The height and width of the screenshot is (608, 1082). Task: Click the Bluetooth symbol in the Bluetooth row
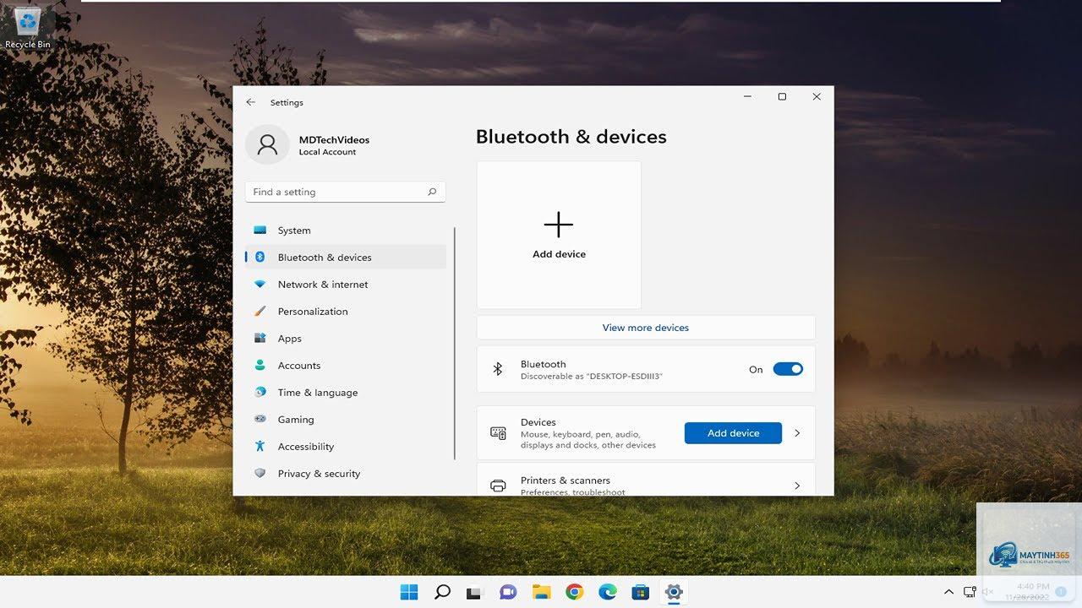tap(498, 369)
